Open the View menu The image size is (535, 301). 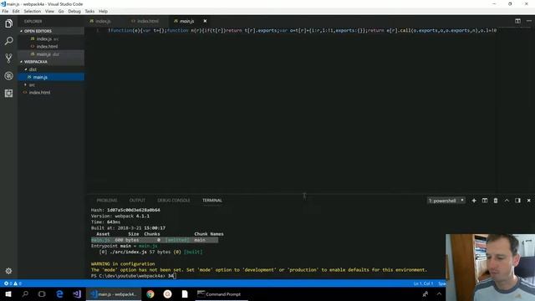pyautogui.click(x=49, y=11)
